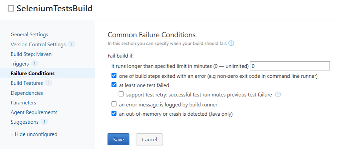Click the Build Features count badge

(x=48, y=83)
